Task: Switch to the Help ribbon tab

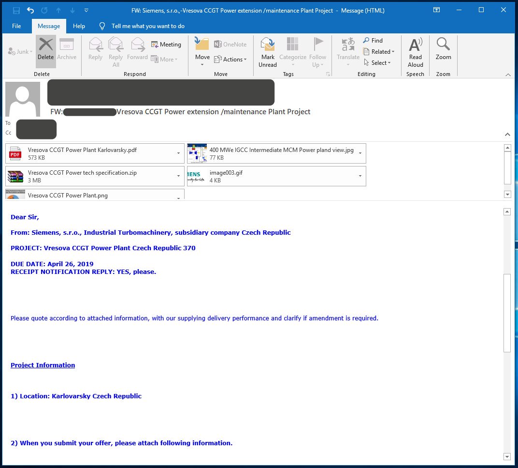Action: [x=79, y=26]
